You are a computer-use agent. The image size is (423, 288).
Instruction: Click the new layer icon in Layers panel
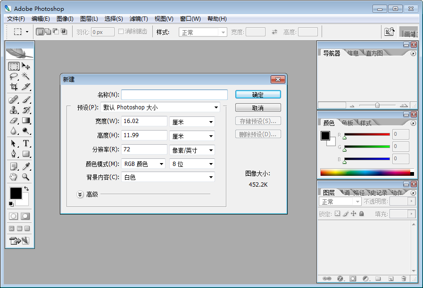391,279
